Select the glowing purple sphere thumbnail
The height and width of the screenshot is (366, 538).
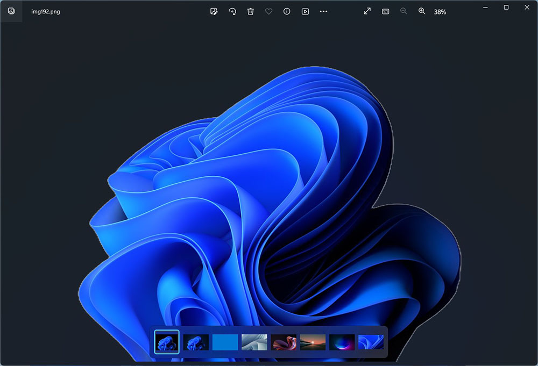[x=342, y=342]
